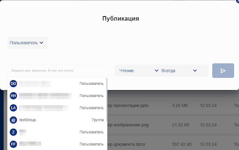This screenshot has width=239, height=150.
Task: Click the документа.docx file in background list
Action: coord(126,144)
